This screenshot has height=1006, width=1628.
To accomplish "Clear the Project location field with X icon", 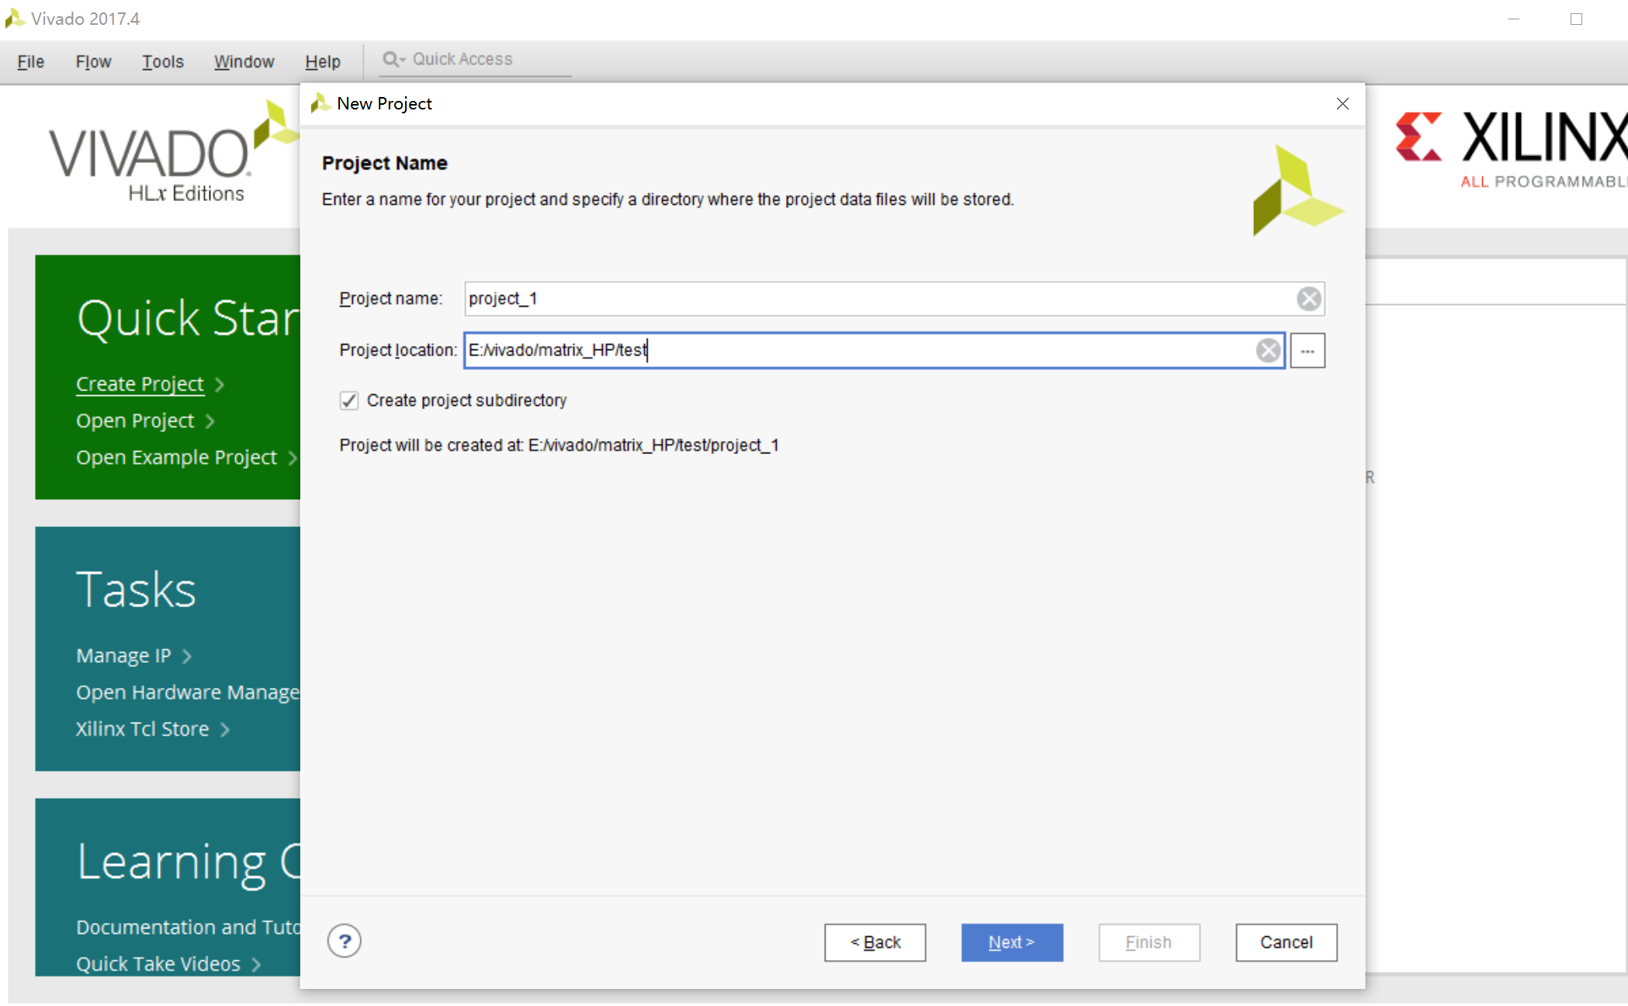I will 1268,351.
